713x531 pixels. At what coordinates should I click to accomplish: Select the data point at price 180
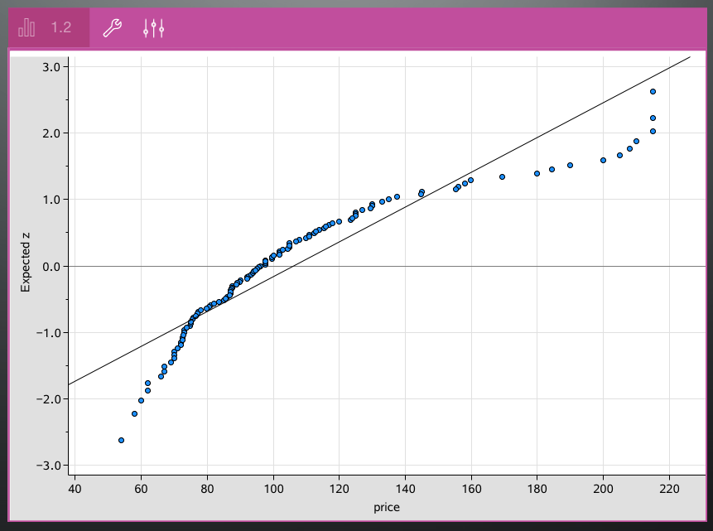(537, 173)
